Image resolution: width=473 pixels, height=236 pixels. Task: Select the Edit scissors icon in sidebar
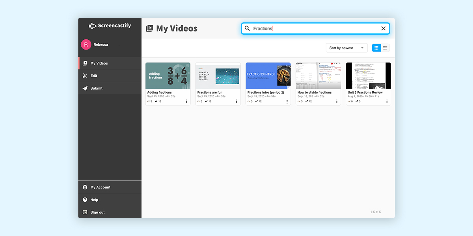85,76
